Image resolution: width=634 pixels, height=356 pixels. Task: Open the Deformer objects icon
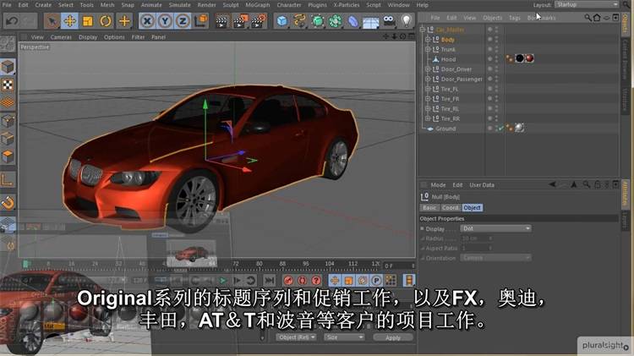(353, 20)
